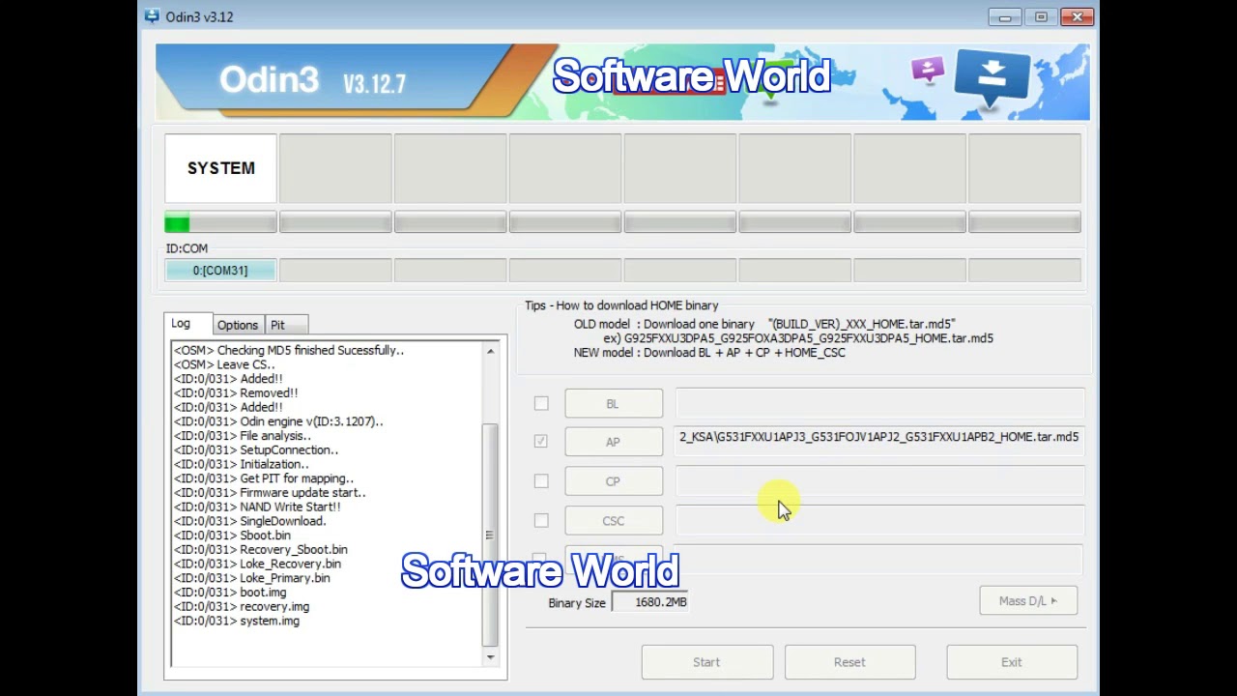Click 'Tips - How to download HOME binary' text
Viewport: 1237px width, 696px height.
click(x=621, y=305)
